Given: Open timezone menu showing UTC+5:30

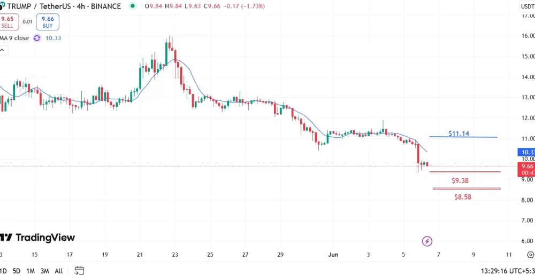Looking at the screenshot, I should pyautogui.click(x=508, y=271).
